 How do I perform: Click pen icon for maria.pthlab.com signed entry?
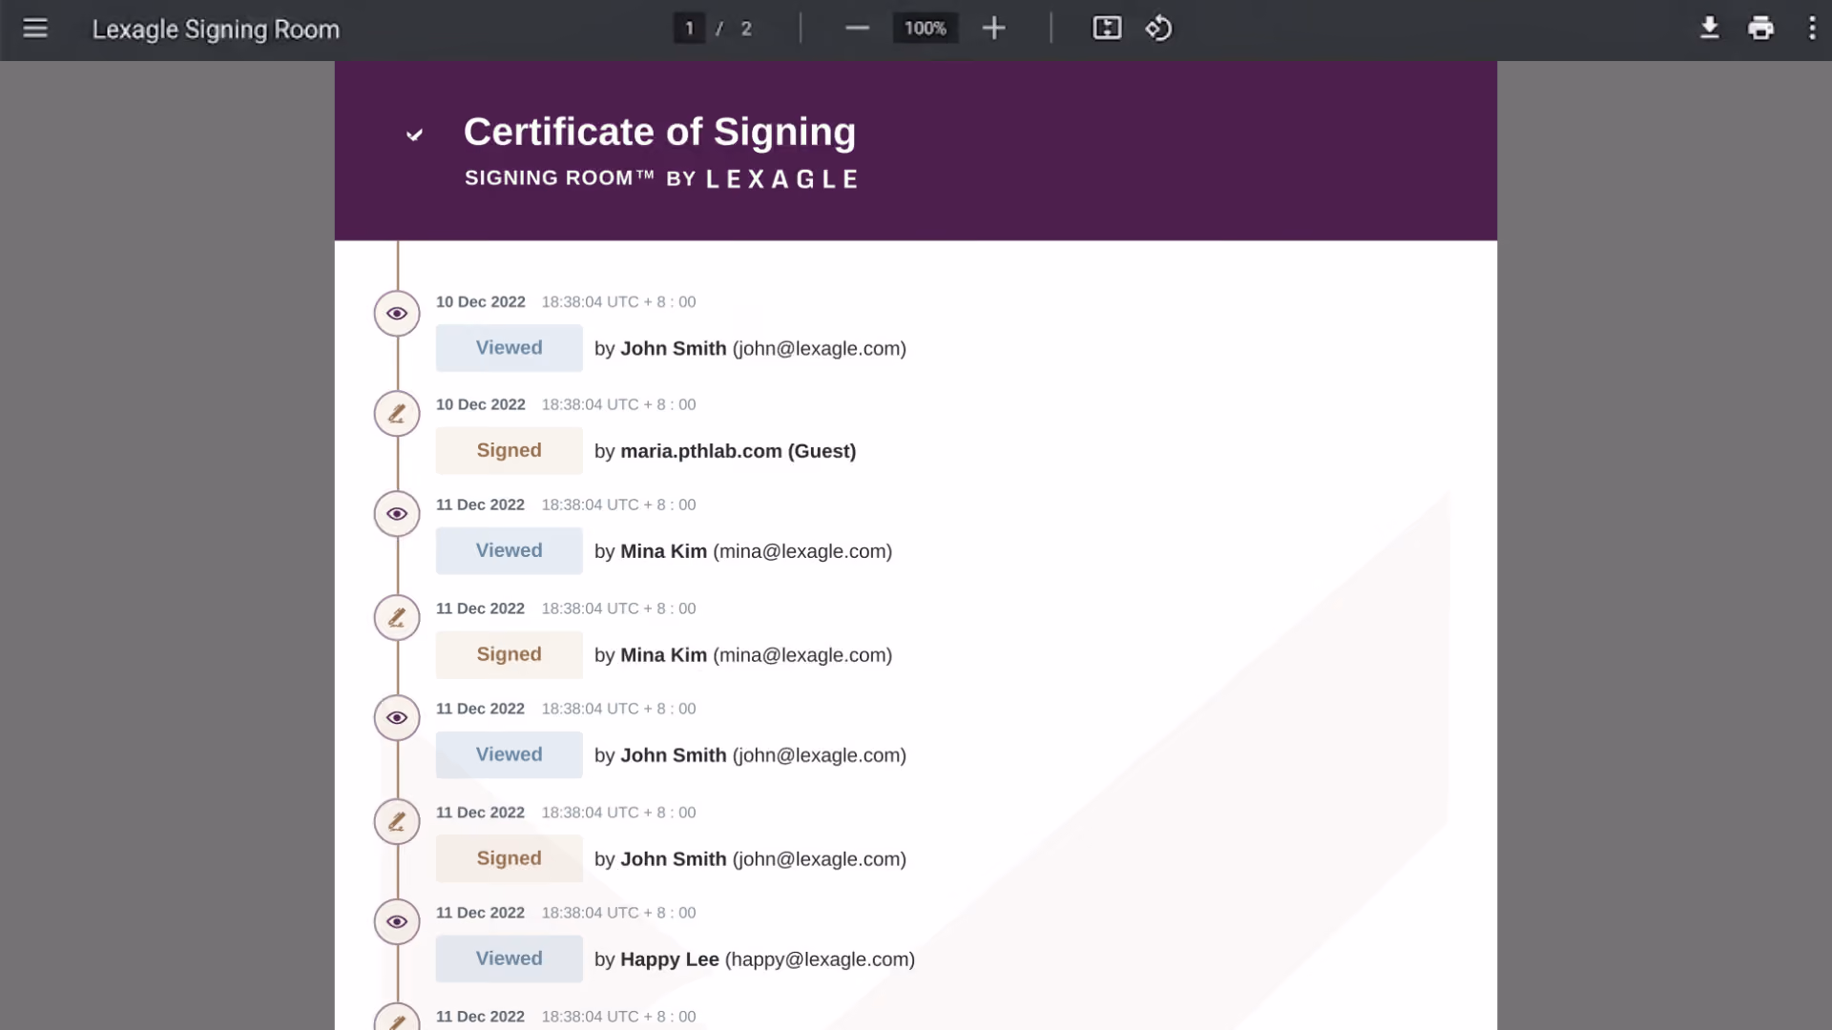(397, 414)
